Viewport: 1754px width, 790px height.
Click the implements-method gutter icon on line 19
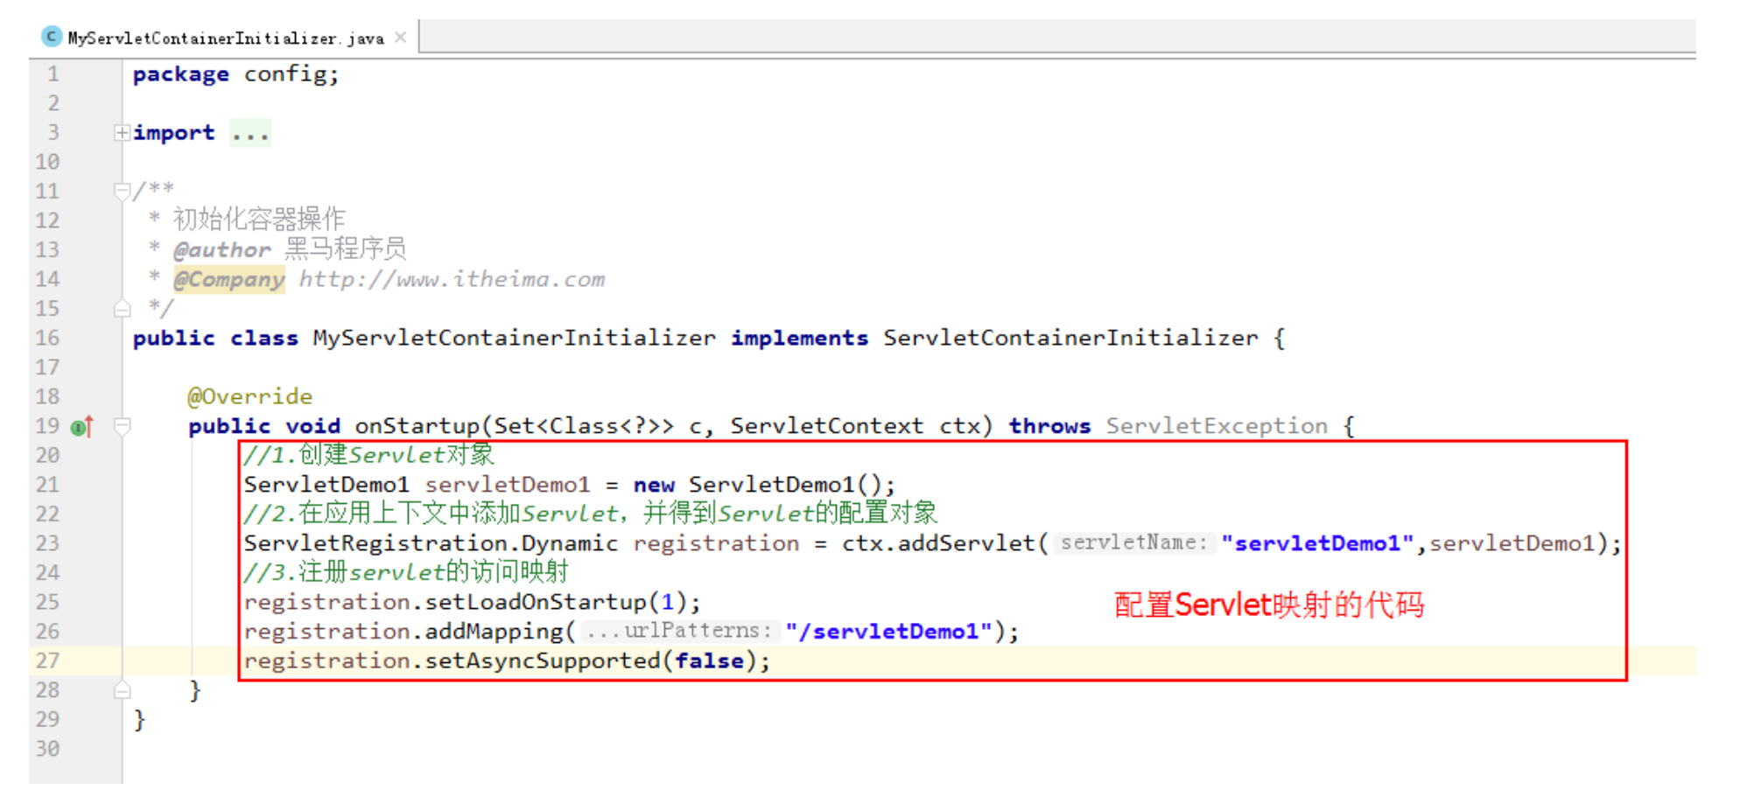tap(81, 426)
